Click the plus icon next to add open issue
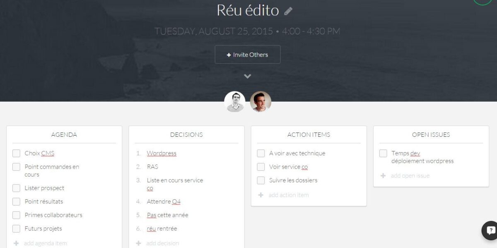Screen dimensions: 497x248 point(383,176)
